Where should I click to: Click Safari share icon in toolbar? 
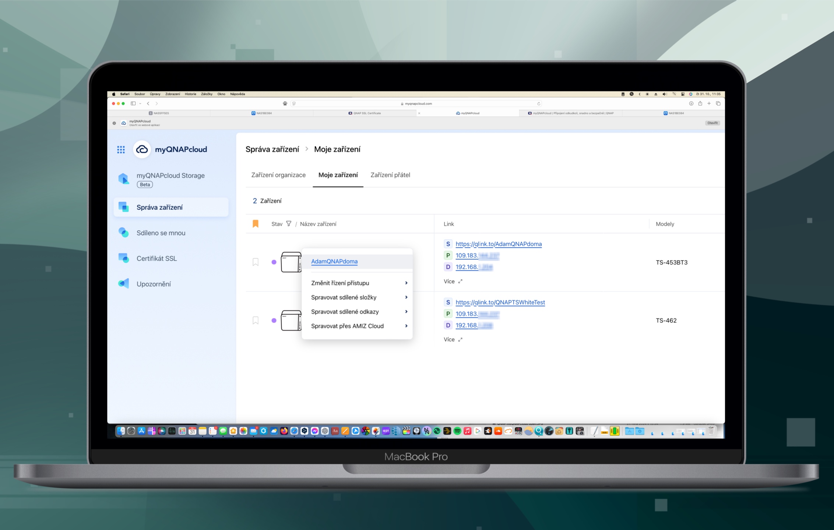(x=700, y=103)
